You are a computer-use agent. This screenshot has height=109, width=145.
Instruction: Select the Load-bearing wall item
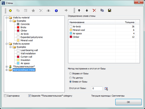29,50
